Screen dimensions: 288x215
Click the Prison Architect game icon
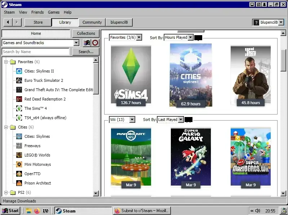(x=19, y=183)
